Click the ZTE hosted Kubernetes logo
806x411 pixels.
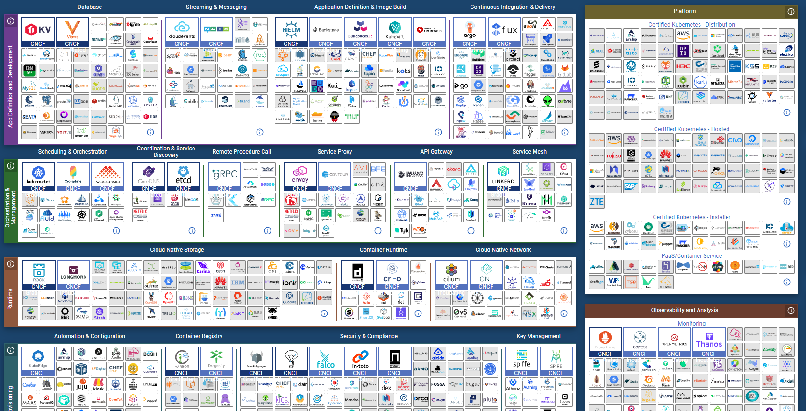pos(597,202)
